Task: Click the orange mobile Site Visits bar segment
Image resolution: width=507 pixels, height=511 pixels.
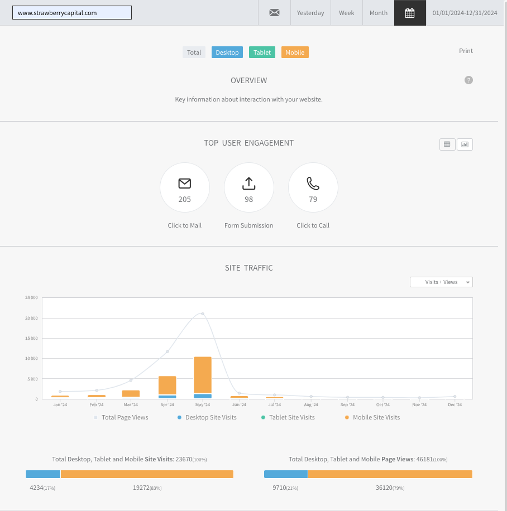Action: point(147,474)
